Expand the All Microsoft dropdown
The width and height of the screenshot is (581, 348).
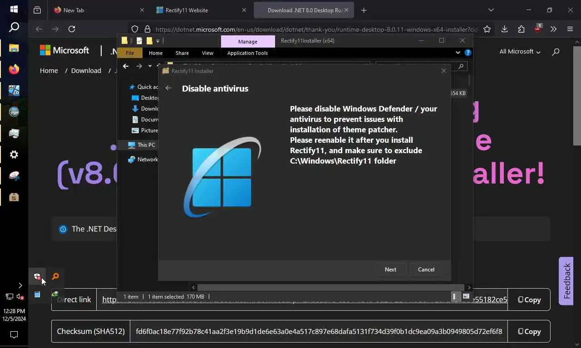520,52
